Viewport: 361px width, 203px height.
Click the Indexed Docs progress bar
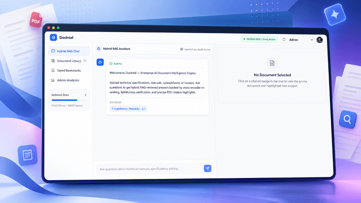coord(69,100)
